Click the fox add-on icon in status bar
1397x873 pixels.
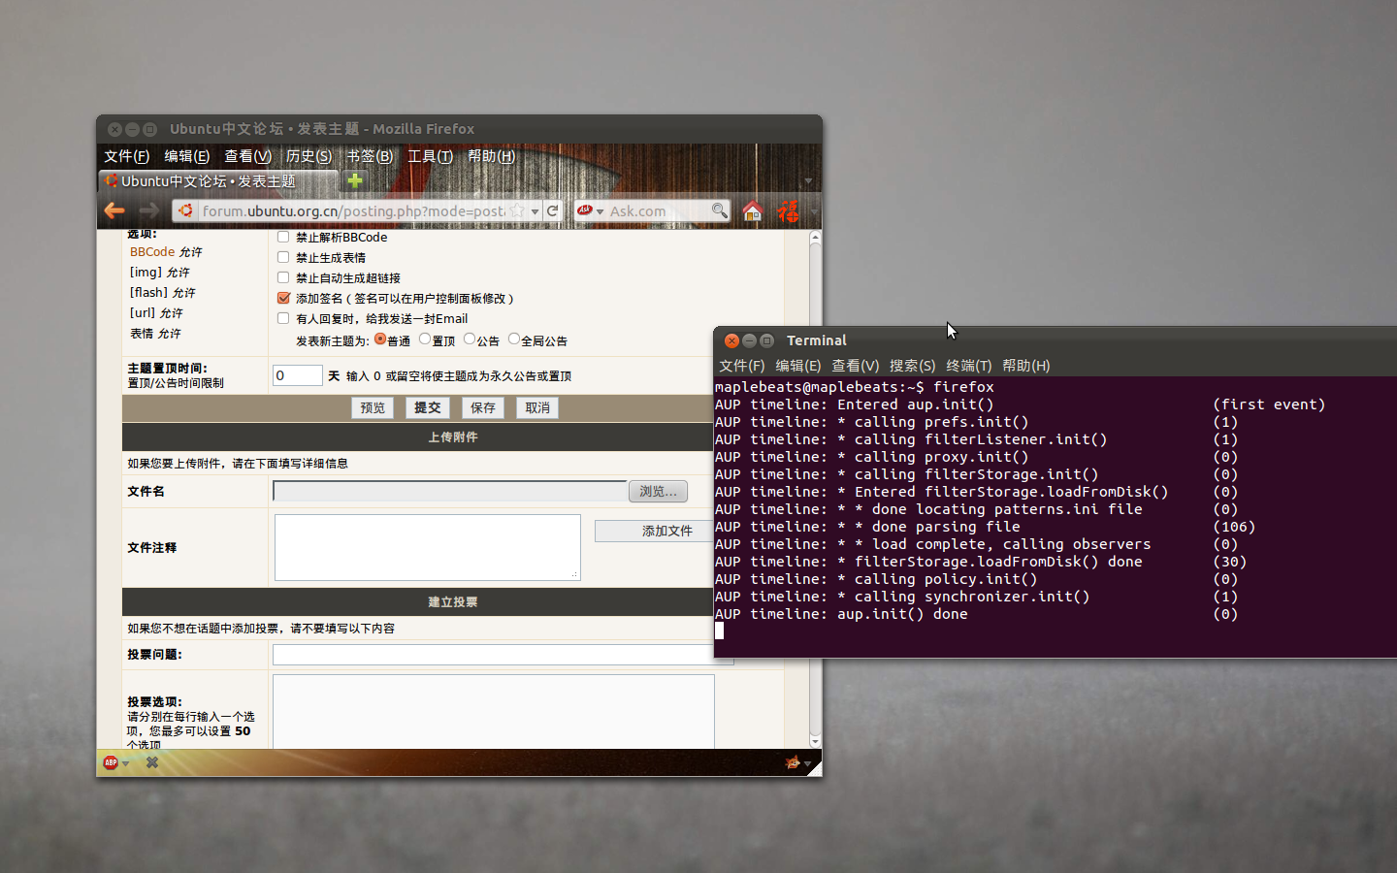point(792,762)
